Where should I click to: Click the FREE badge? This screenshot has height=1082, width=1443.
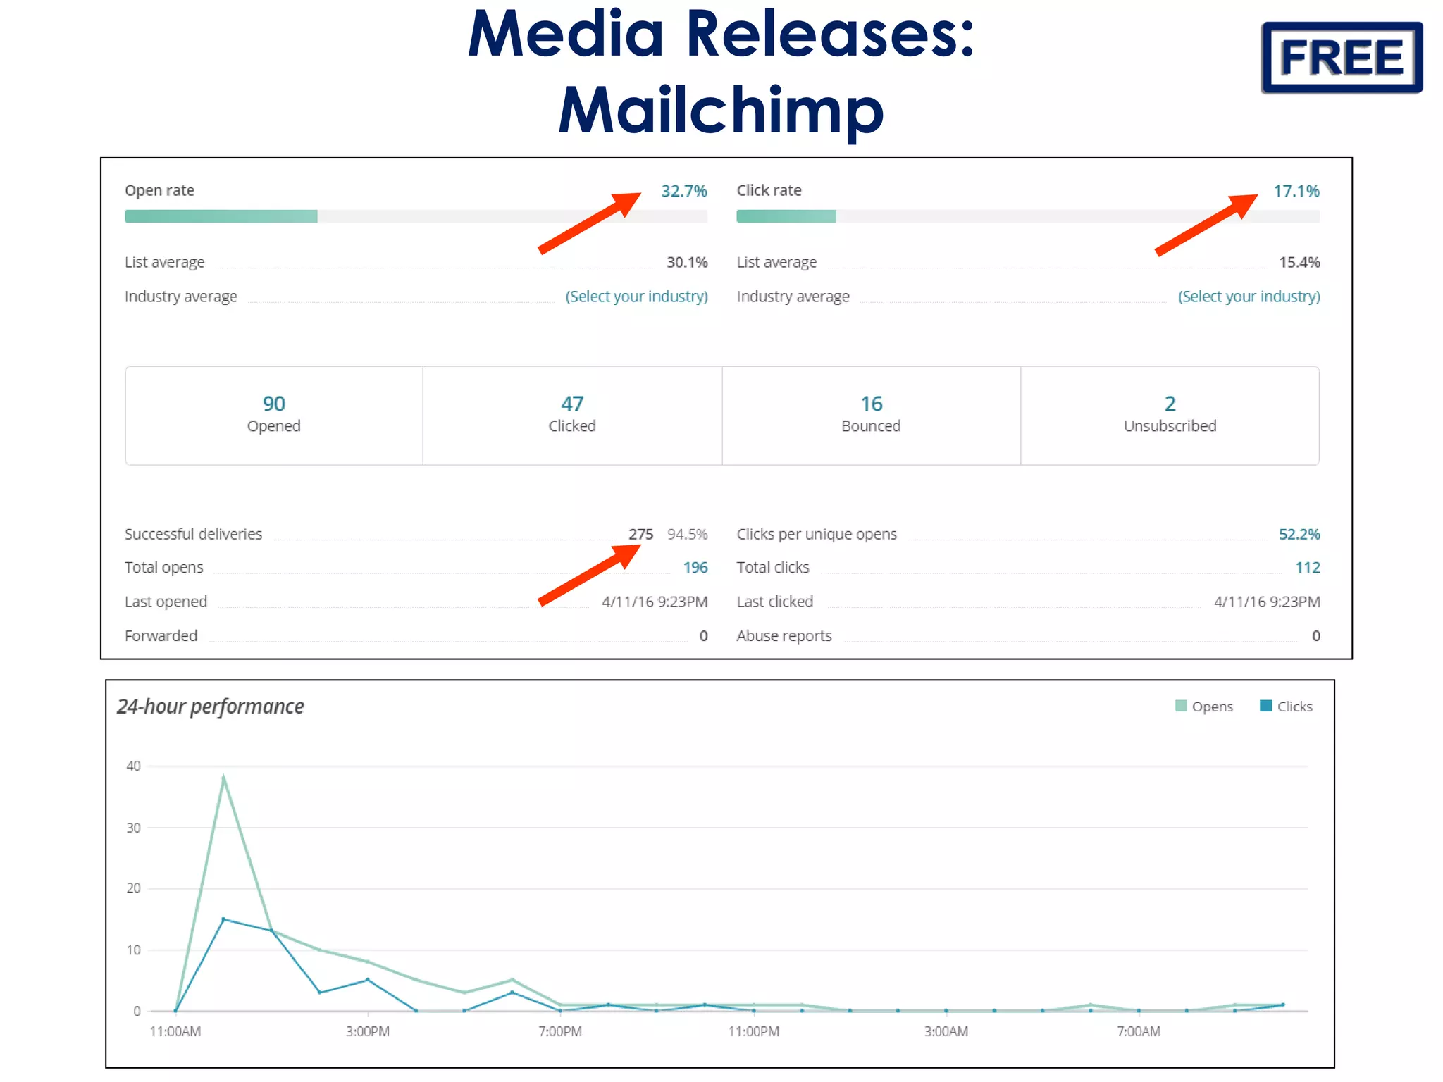pos(1342,57)
